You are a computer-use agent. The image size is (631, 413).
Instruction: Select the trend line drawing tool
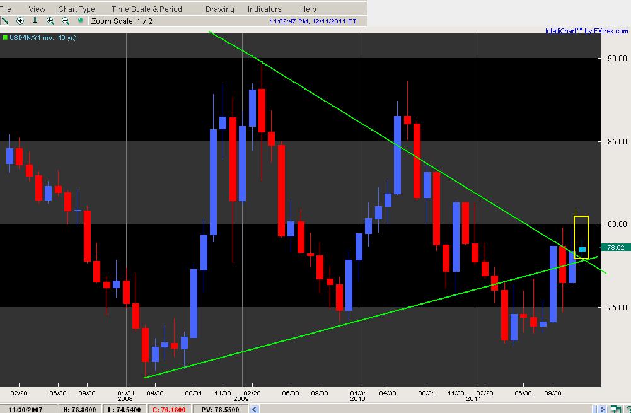tap(6, 21)
